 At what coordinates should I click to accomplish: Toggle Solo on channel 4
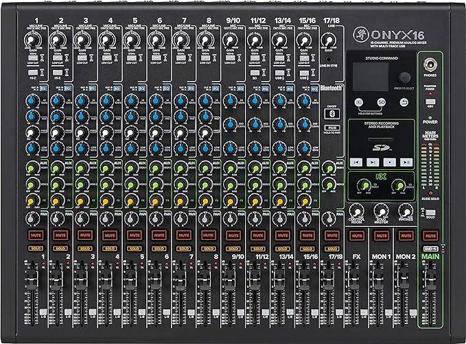[x=108, y=247]
